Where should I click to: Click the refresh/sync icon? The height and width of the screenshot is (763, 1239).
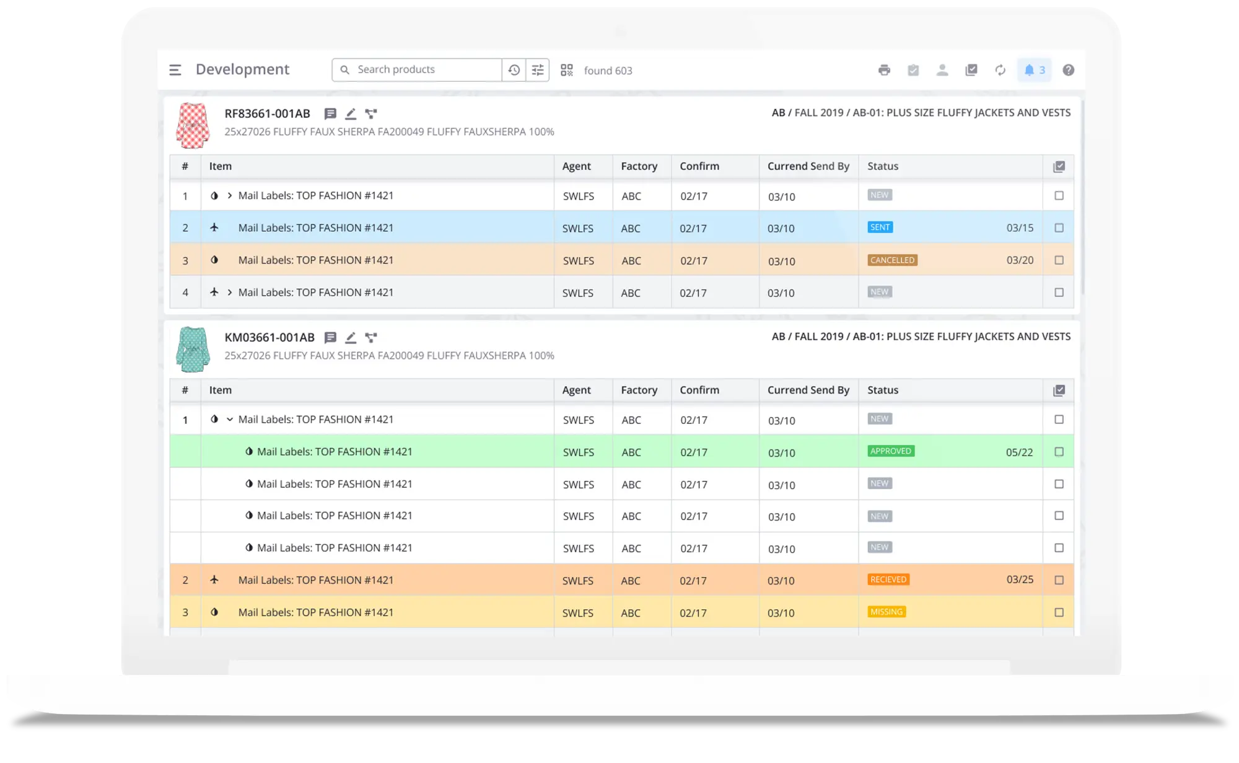(1000, 69)
